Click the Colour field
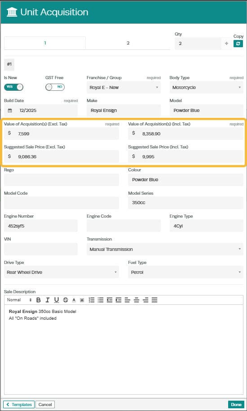 [x=186, y=179]
